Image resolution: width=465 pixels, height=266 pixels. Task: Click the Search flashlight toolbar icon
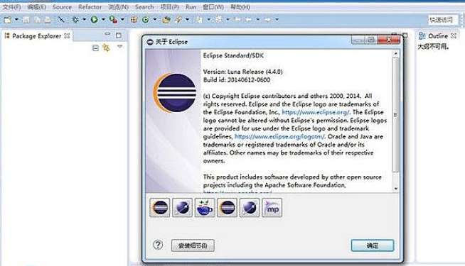[178, 20]
